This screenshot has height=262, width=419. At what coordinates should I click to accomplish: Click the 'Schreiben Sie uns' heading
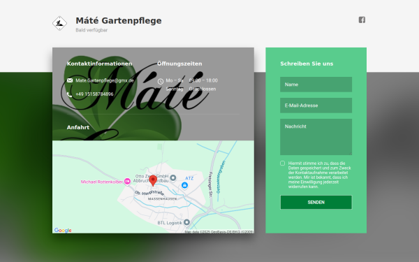[x=307, y=64]
